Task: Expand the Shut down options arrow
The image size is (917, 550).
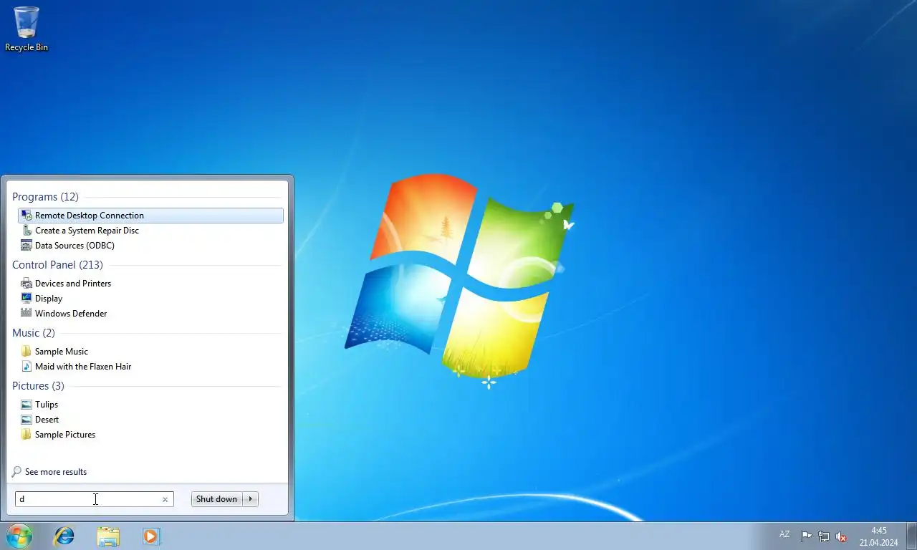Action: 251,499
